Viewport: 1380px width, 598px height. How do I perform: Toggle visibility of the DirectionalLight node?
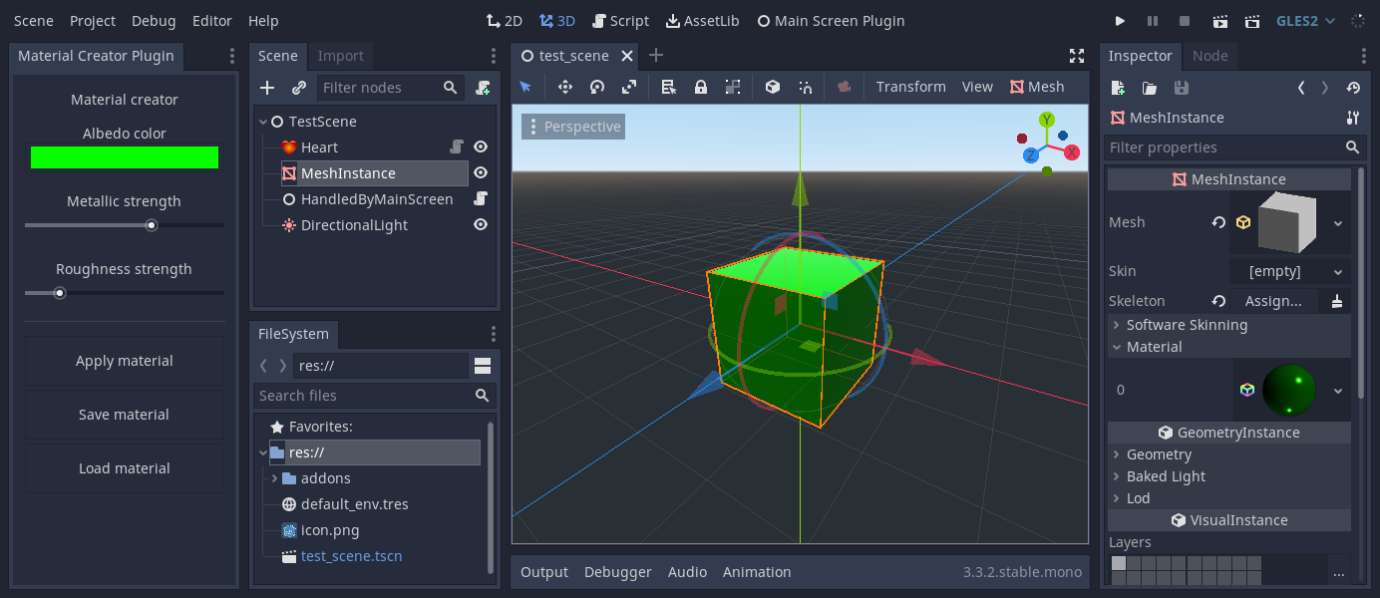tap(481, 224)
